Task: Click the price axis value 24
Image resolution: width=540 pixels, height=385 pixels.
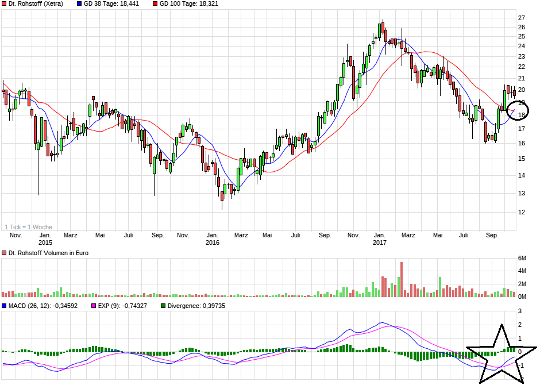Action: pyautogui.click(x=522, y=46)
